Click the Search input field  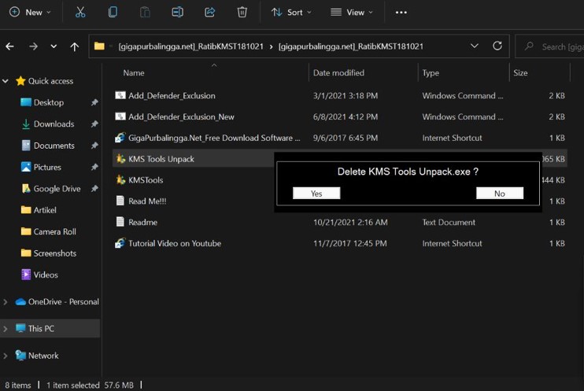click(549, 46)
